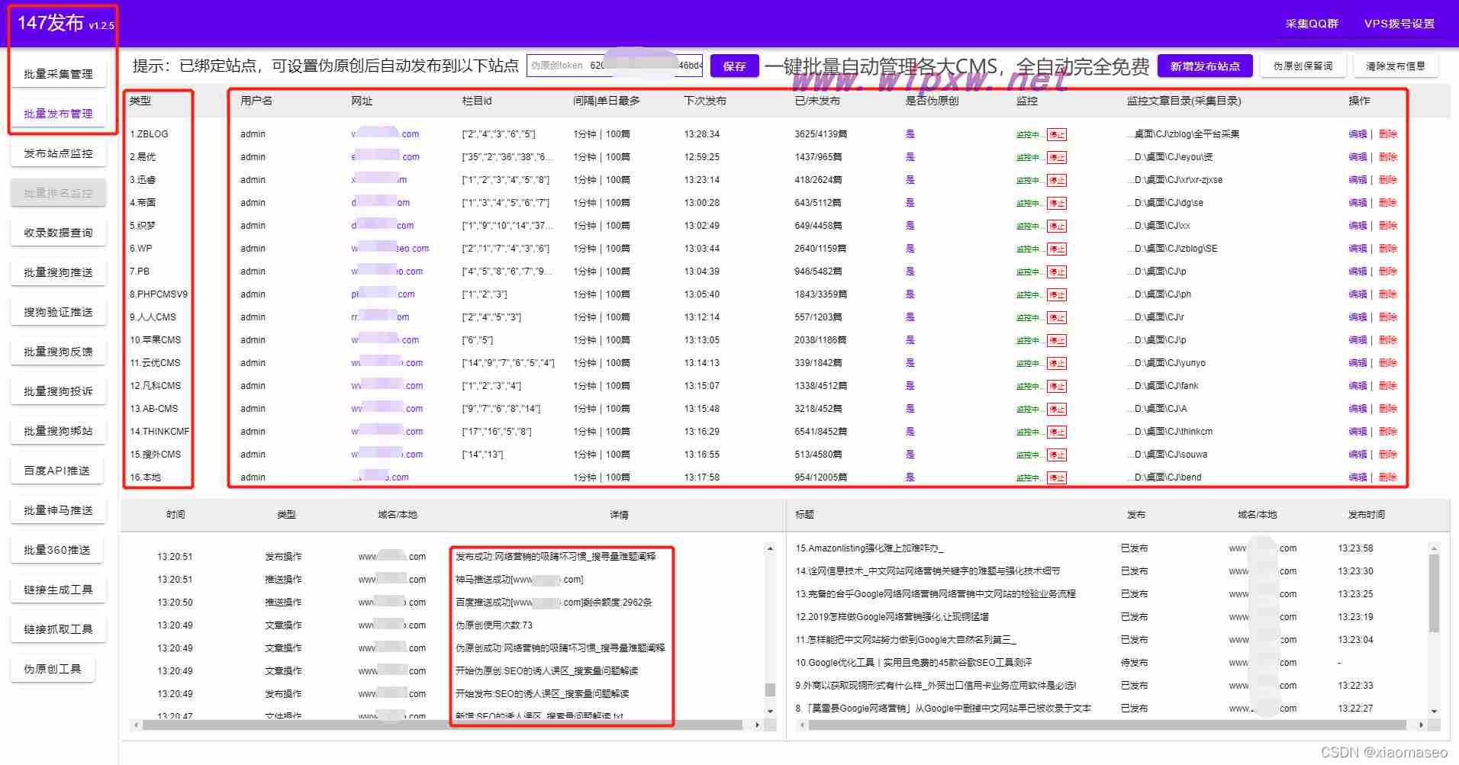Open the 批量神马推送 sidebar item
Image resolution: width=1459 pixels, height=765 pixels.
(x=58, y=510)
